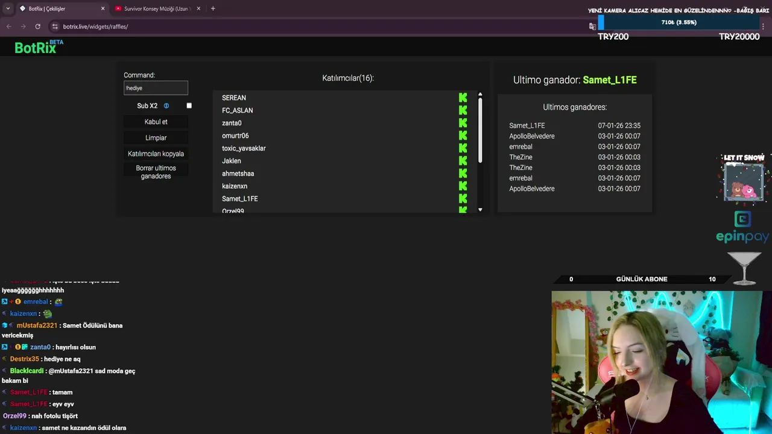Enable the Sub X2 checkbox
The image size is (772, 434).
[x=189, y=105]
